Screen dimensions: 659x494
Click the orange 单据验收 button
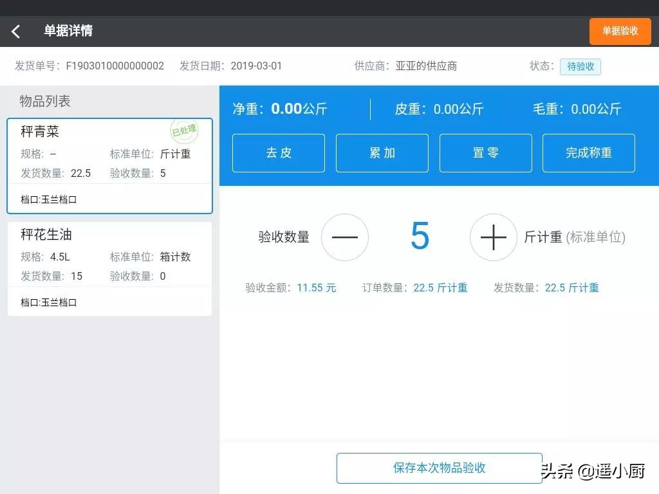[x=620, y=30]
